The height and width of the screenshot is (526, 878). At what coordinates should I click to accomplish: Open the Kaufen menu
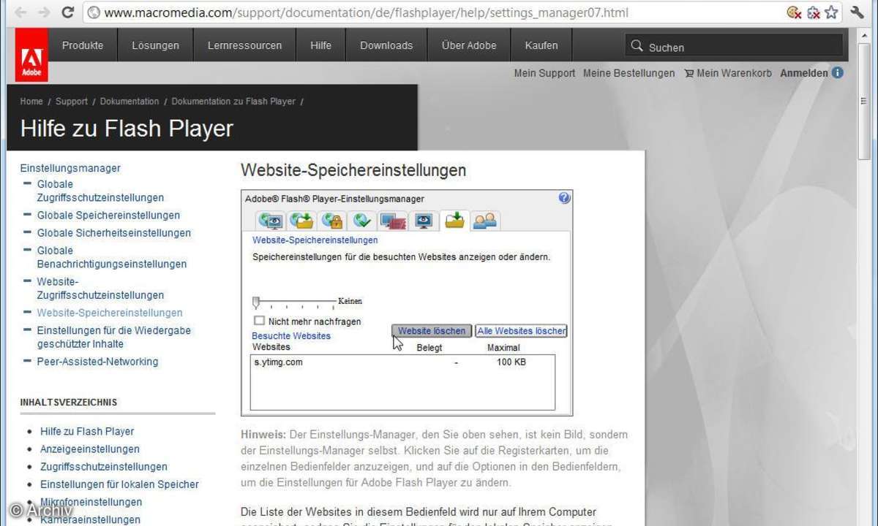pyautogui.click(x=541, y=45)
